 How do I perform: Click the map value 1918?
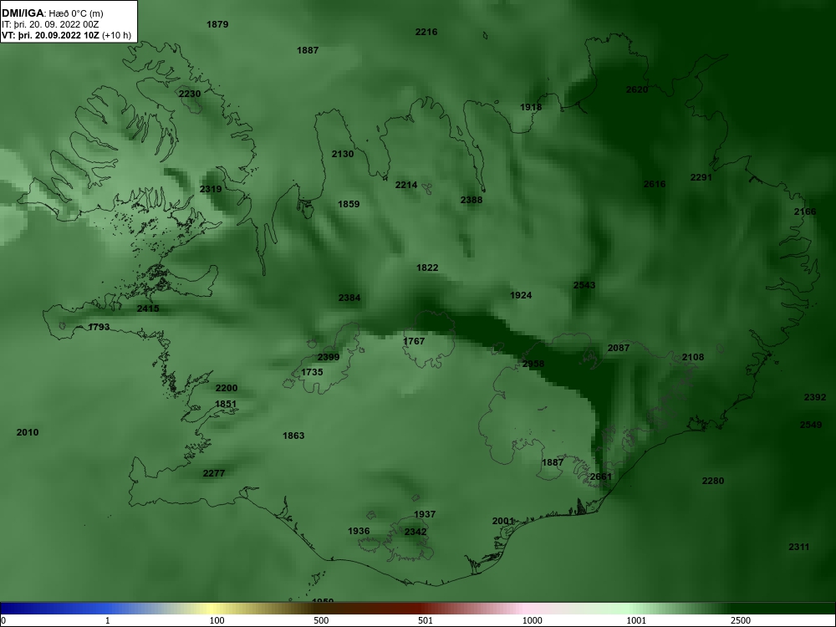(x=531, y=107)
